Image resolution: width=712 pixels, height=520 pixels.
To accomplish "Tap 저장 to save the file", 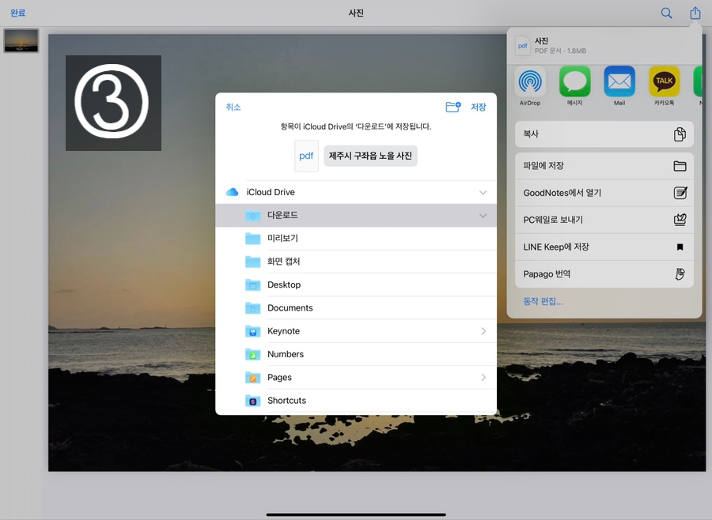I will 478,107.
